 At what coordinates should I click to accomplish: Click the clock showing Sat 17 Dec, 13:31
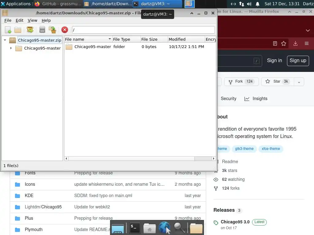coord(282,4)
